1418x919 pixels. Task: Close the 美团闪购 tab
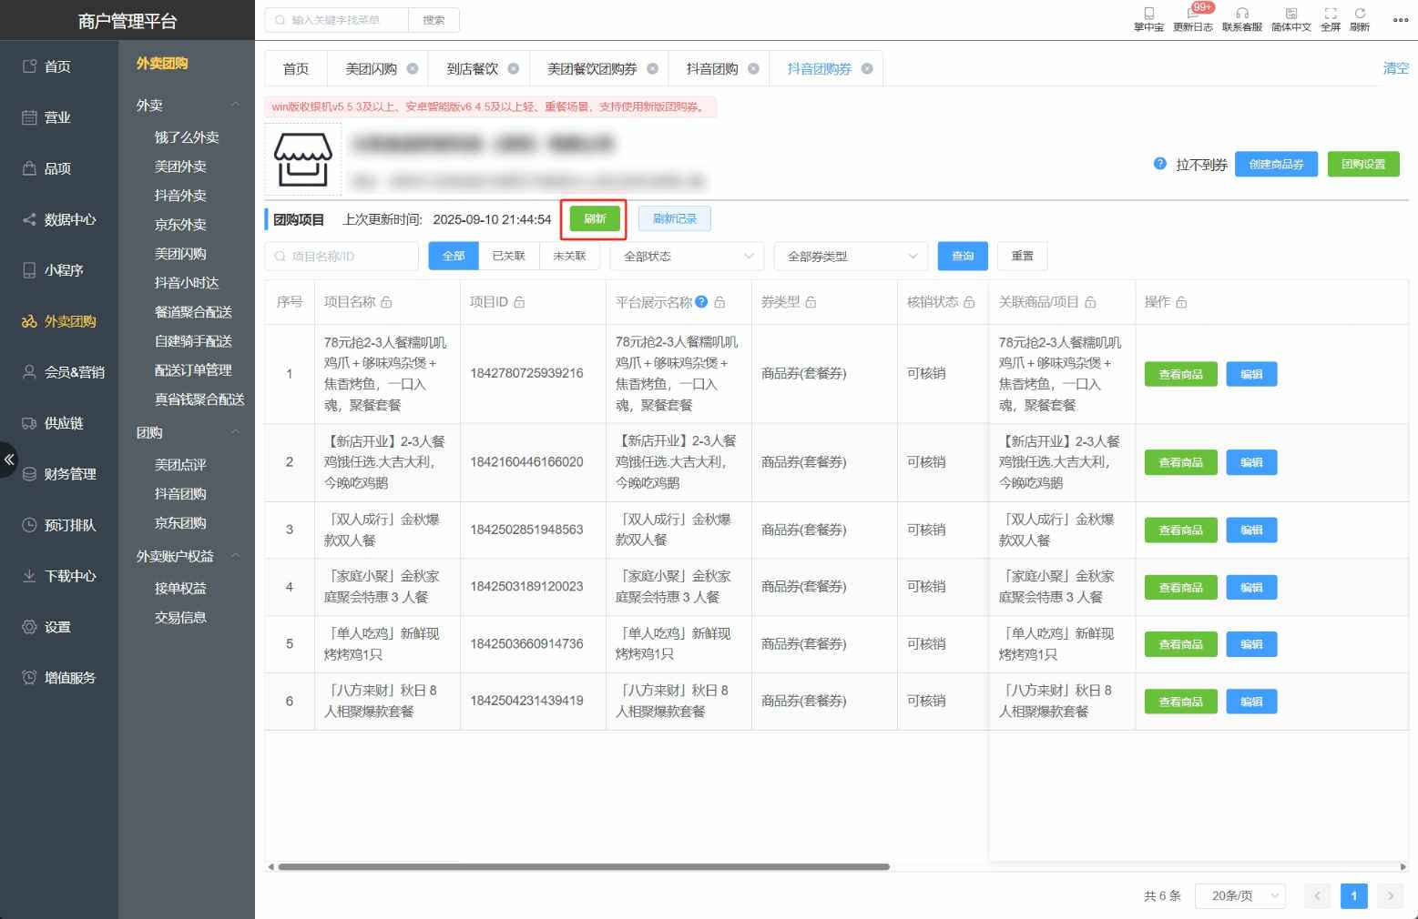pyautogui.click(x=413, y=69)
